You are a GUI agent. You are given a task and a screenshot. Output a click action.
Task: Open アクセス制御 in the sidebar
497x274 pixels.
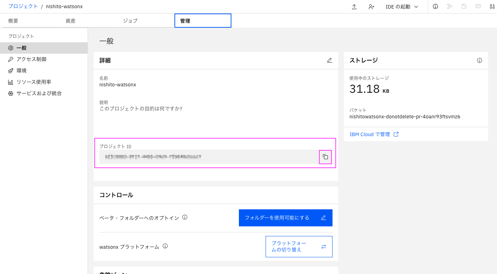click(44, 59)
